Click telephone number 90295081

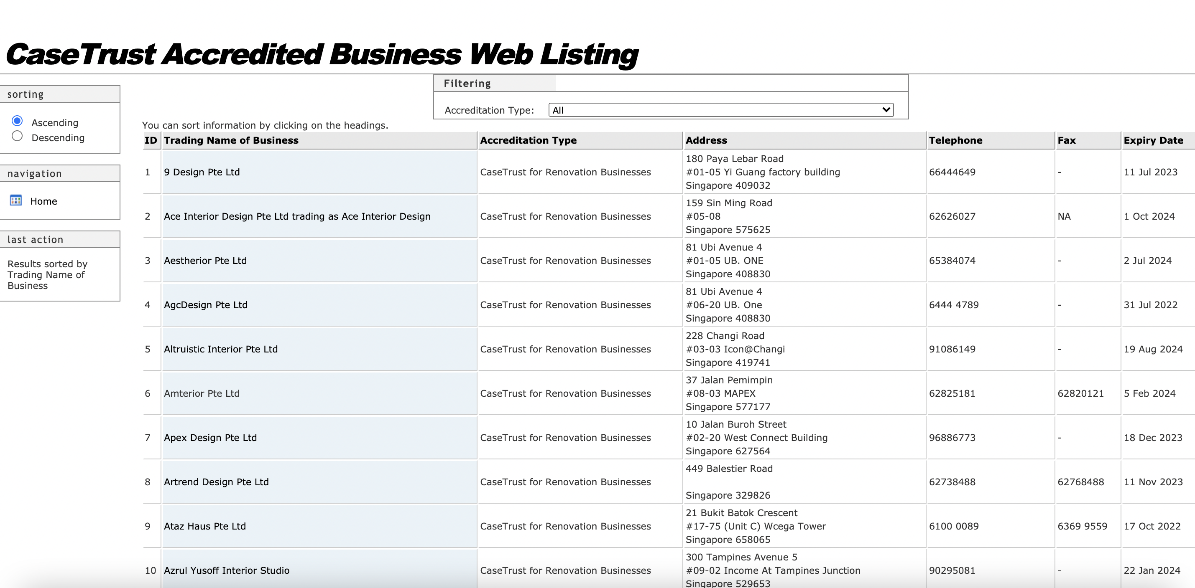(x=952, y=570)
